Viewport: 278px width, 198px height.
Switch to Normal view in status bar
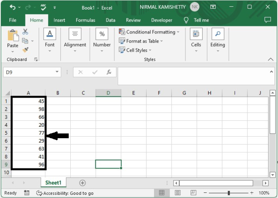click(162, 193)
